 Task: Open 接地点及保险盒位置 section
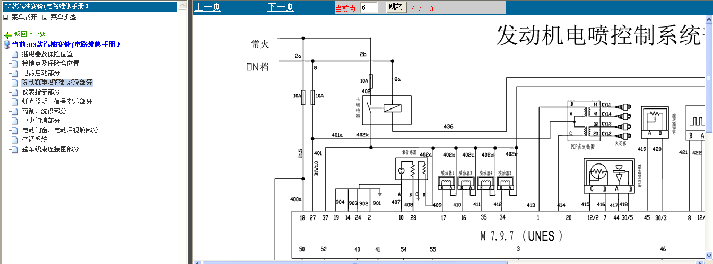coord(50,63)
